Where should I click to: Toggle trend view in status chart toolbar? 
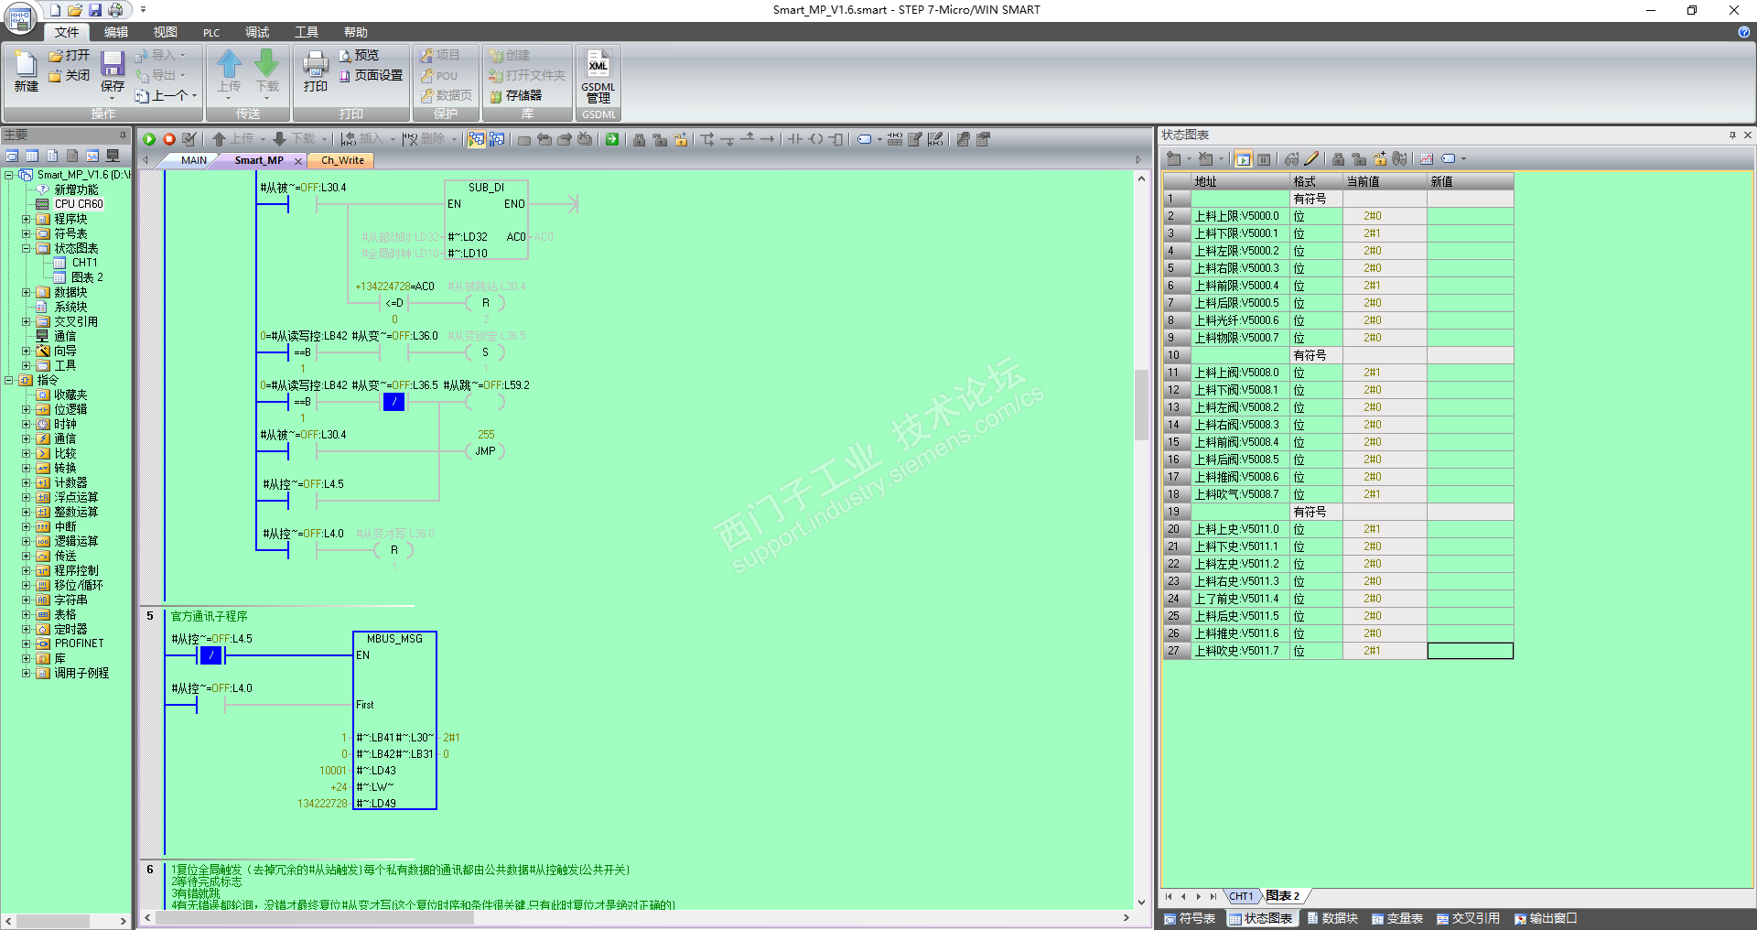click(1427, 159)
